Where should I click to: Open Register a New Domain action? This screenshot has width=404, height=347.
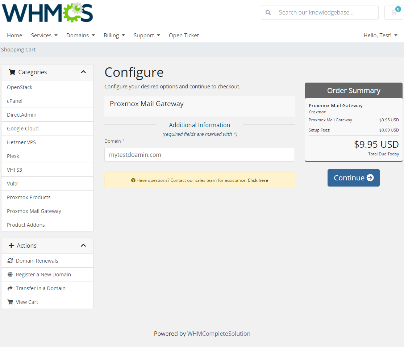click(47, 275)
